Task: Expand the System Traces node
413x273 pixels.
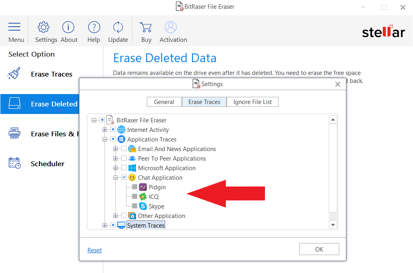Action: tap(105, 226)
